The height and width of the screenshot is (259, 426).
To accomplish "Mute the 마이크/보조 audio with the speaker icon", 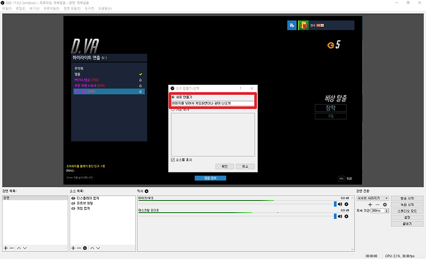I will point(340,204).
